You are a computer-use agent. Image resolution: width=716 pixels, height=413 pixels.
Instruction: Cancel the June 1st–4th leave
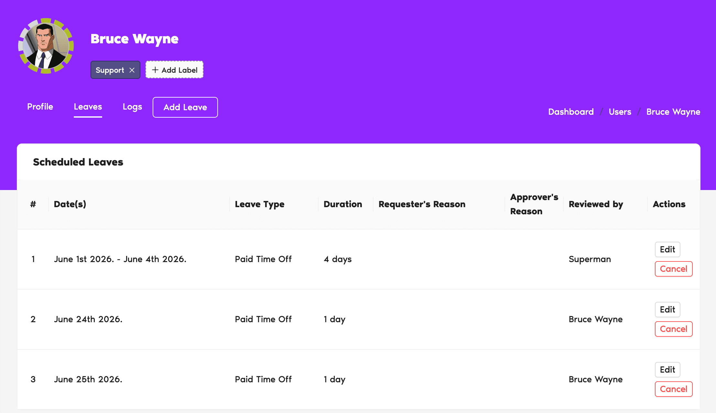[x=673, y=269]
